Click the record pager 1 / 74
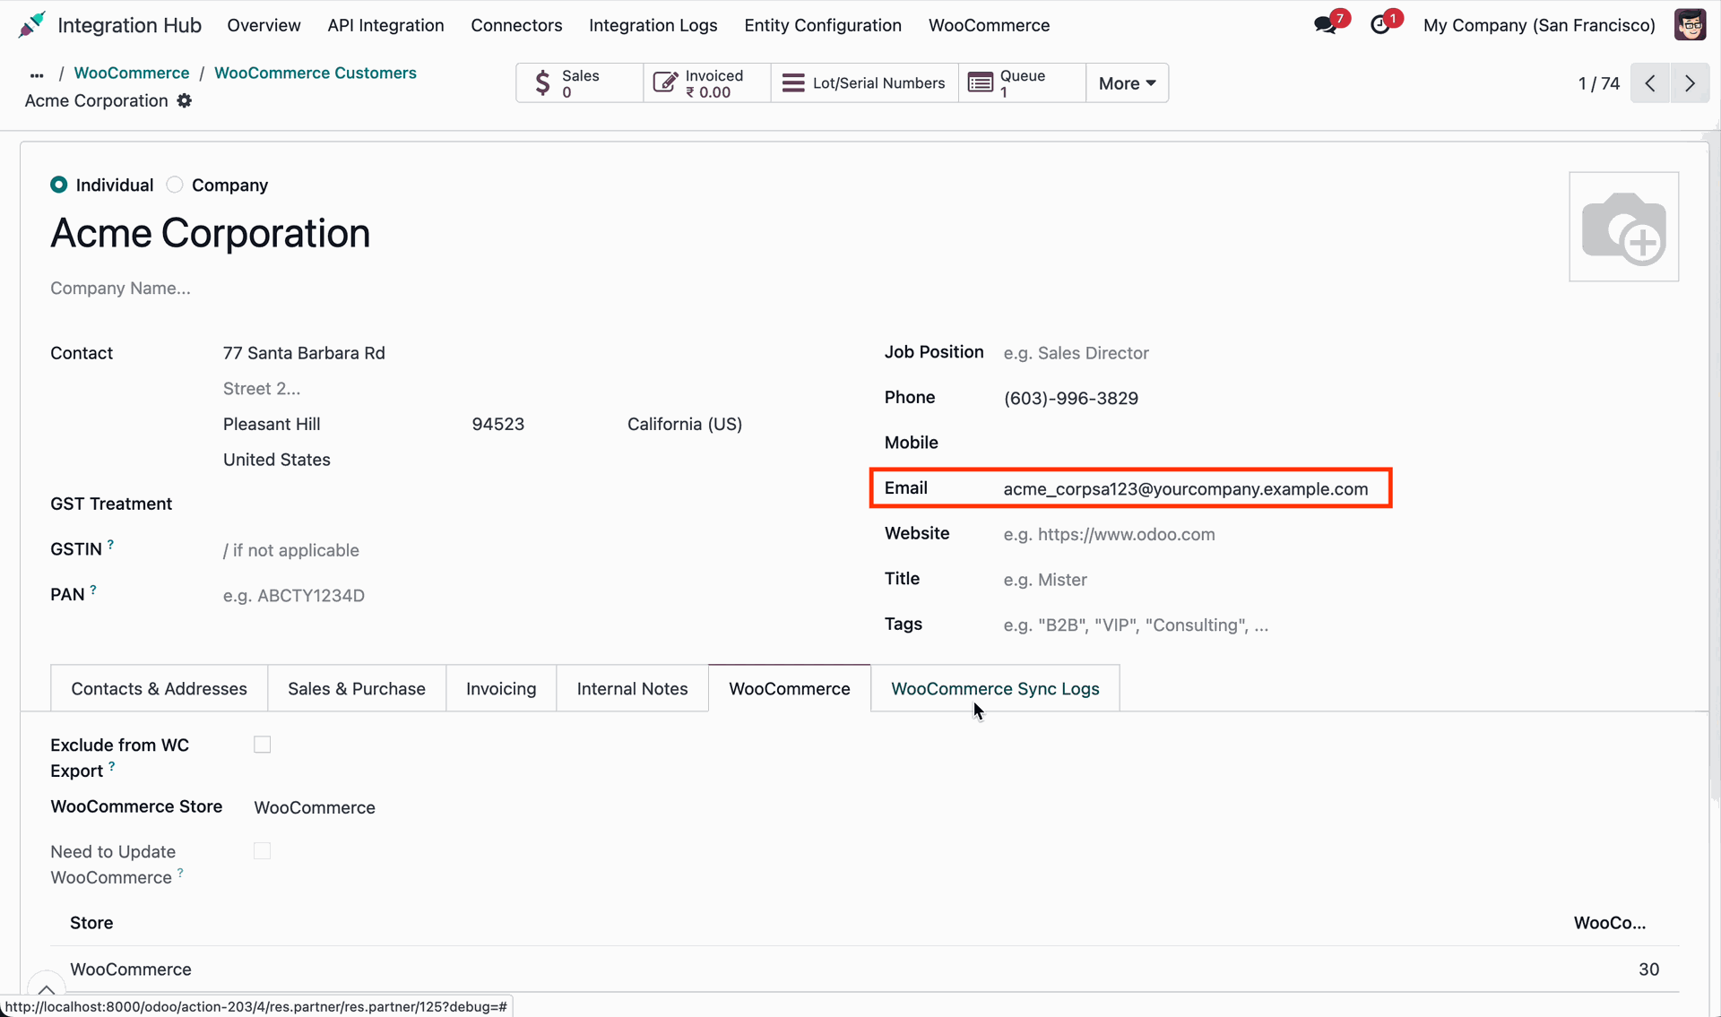Screen dimensions: 1721x1017 click(1598, 83)
